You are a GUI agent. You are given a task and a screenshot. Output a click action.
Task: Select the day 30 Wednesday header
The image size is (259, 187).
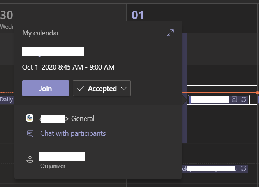[x=7, y=18]
